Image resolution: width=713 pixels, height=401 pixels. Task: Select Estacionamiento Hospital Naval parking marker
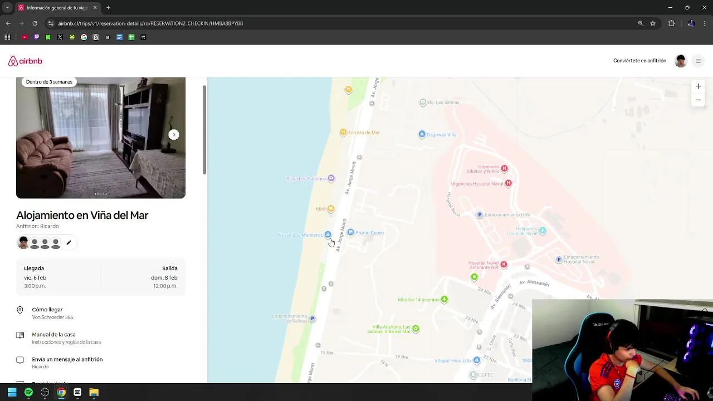tap(559, 260)
